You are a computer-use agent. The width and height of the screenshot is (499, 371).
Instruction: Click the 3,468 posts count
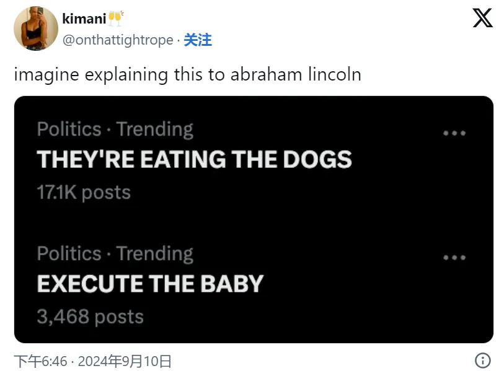(x=90, y=317)
